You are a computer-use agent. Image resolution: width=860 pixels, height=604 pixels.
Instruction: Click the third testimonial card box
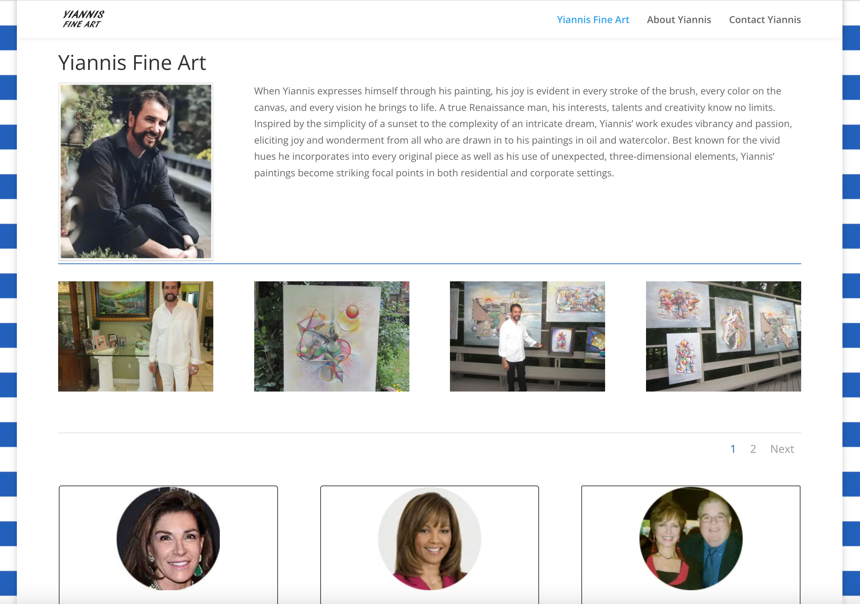click(691, 544)
